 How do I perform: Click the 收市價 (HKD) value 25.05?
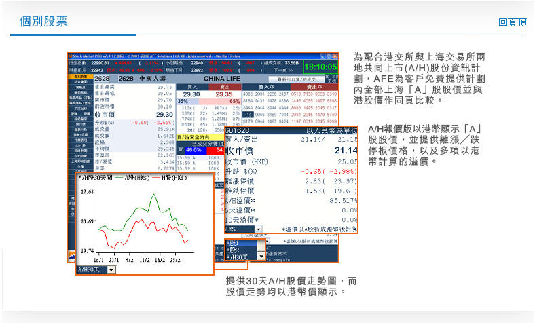click(348, 161)
